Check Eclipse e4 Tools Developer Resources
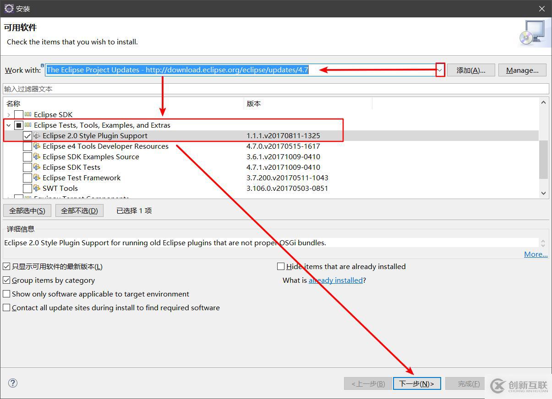Viewport: 552px width, 399px height. tap(27, 146)
